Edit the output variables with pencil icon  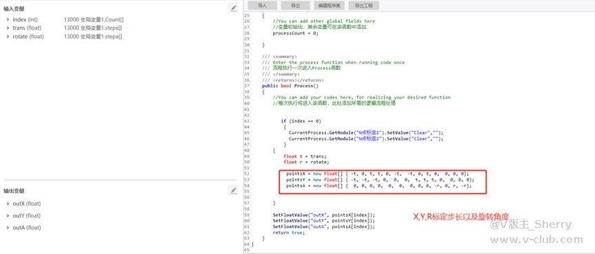click(x=233, y=190)
